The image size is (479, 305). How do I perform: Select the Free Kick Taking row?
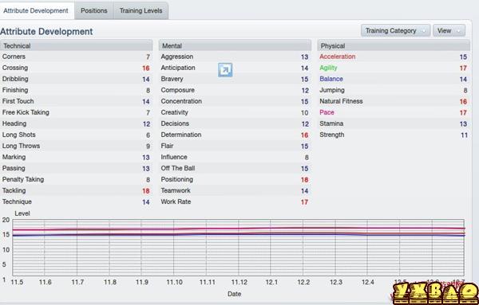click(x=77, y=112)
